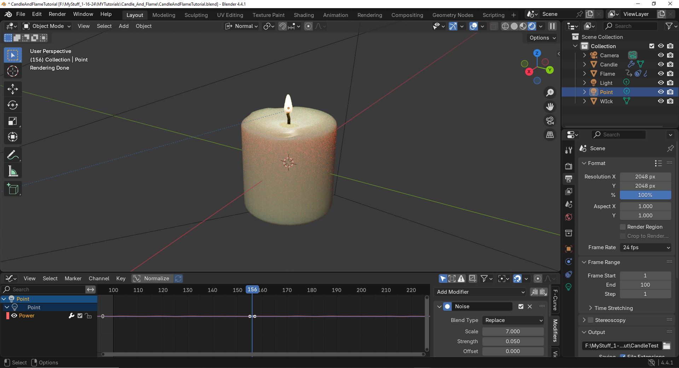This screenshot has width=679, height=368.
Task: Open the Add Modifier menu button
Action: click(480, 292)
